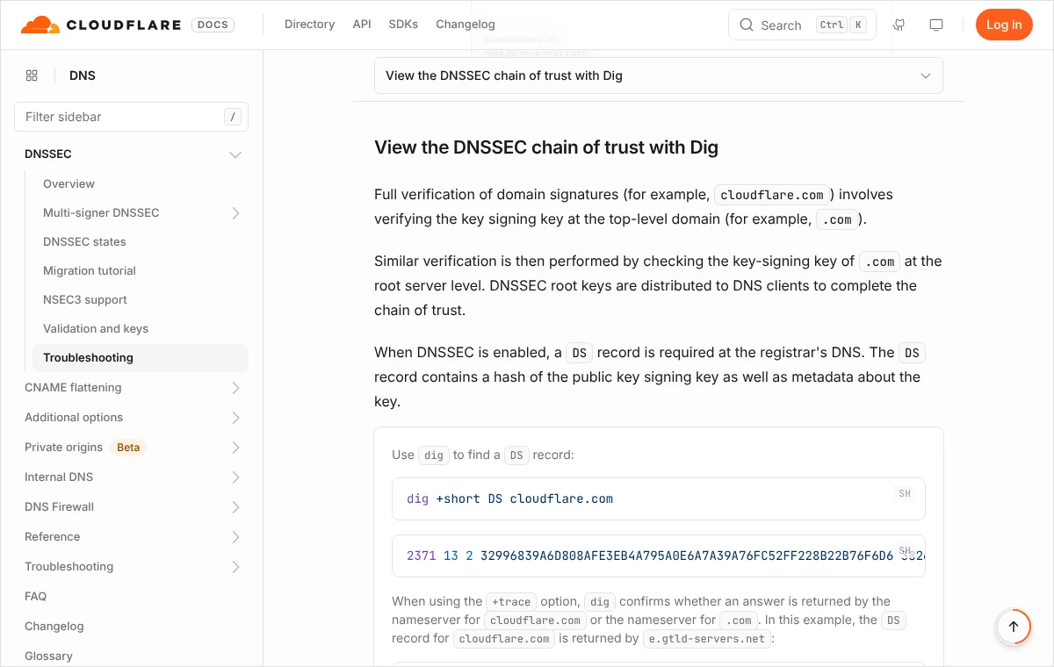Image resolution: width=1054 pixels, height=667 pixels.
Task: Expand Reference section chevron
Action: pos(235,537)
